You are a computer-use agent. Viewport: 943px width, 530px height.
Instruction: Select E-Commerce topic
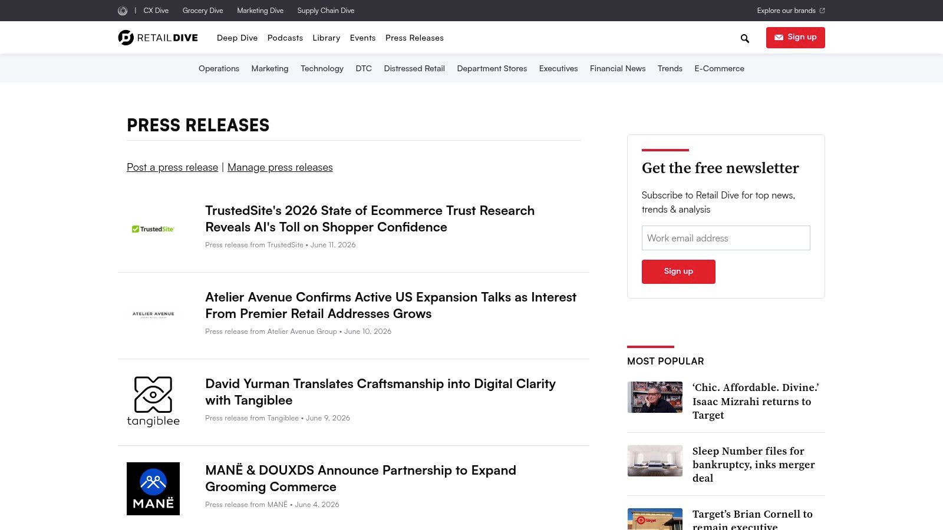719,68
